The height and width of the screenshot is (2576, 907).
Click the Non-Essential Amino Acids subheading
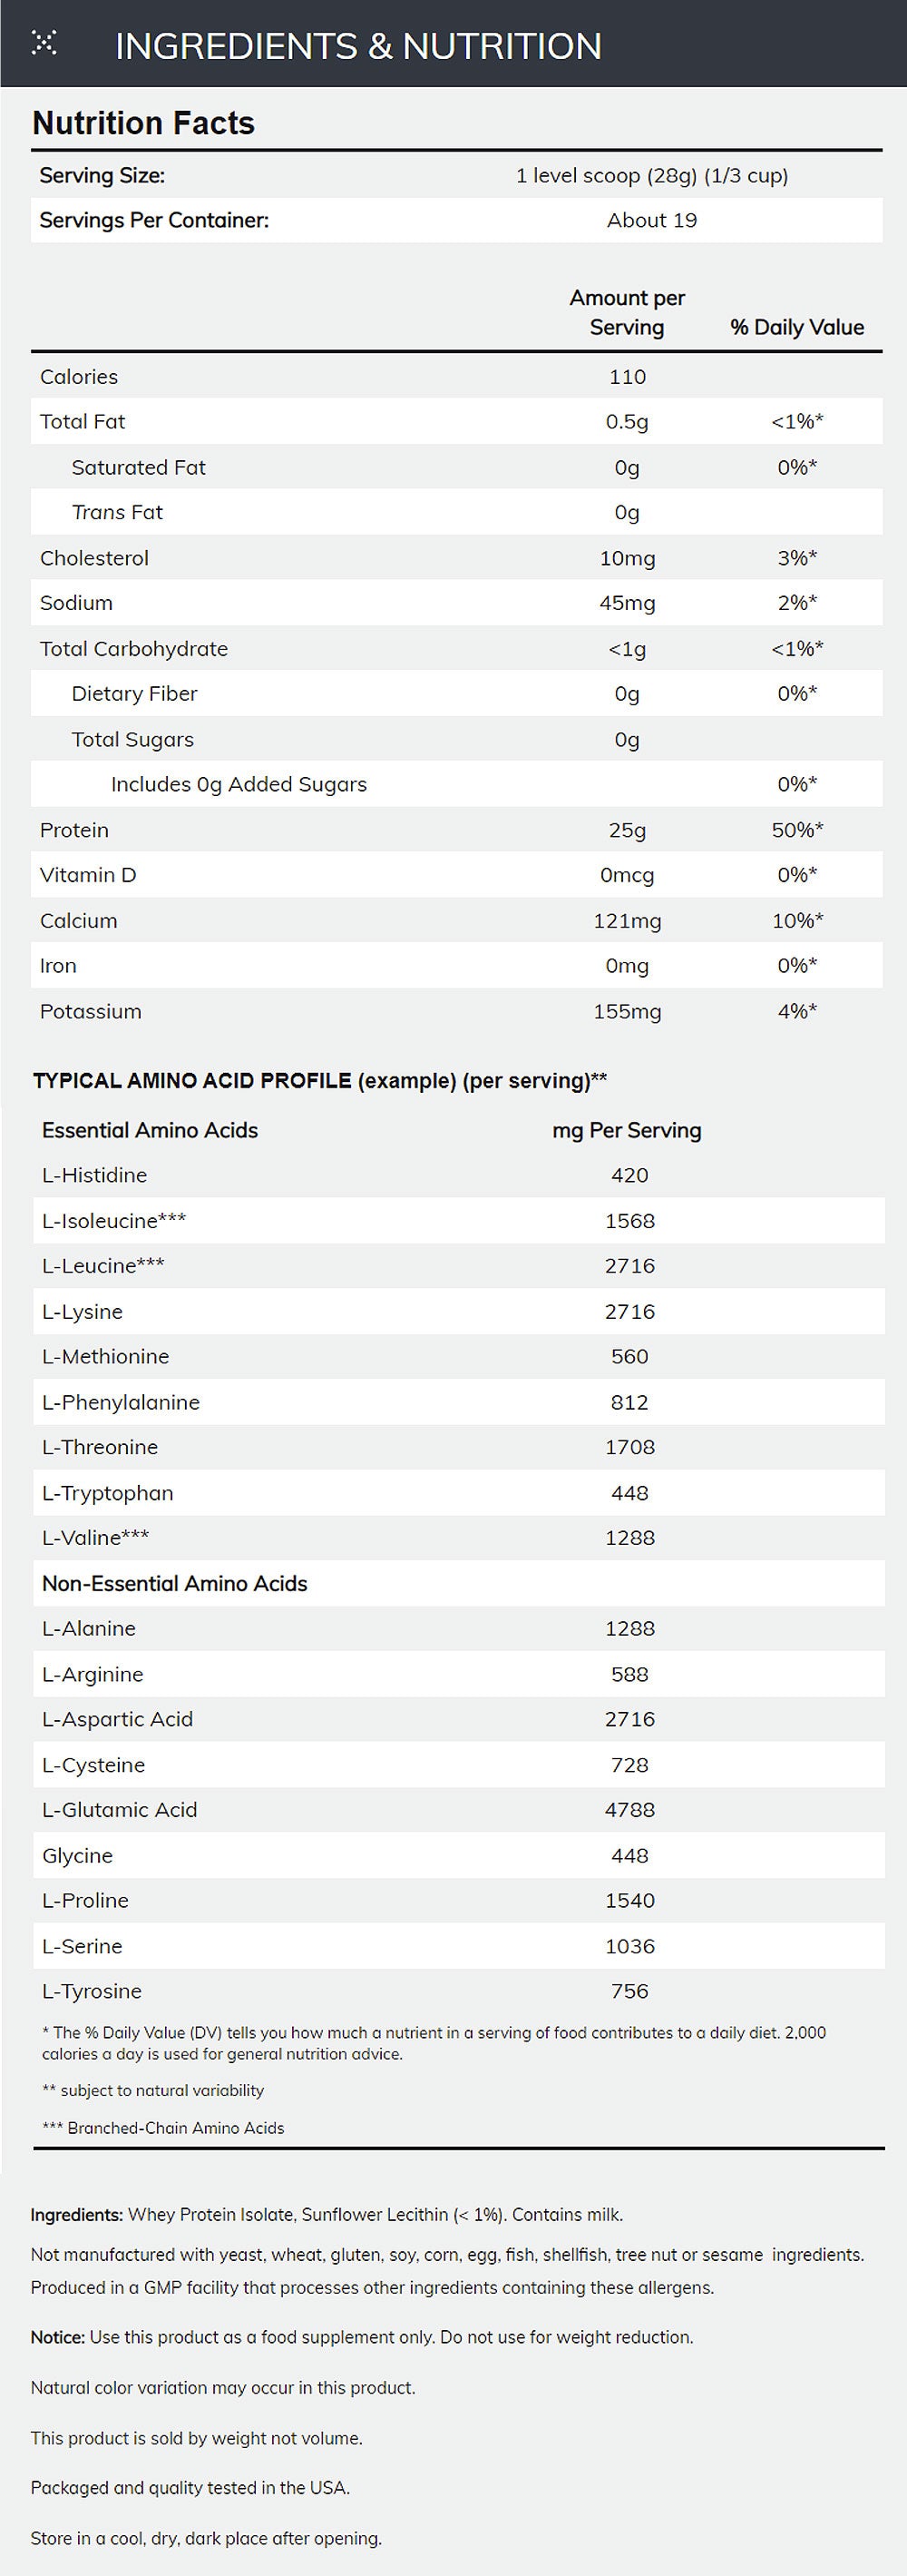[175, 1583]
